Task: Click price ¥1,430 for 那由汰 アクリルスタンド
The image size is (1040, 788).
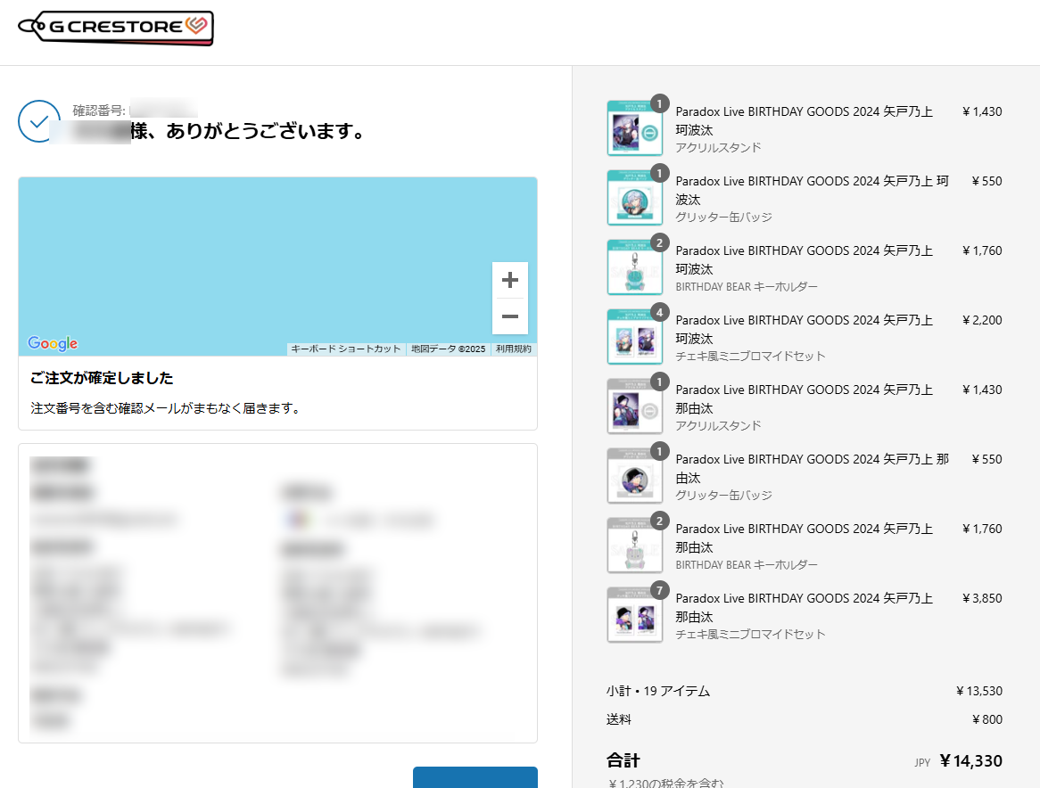Action: click(x=982, y=390)
